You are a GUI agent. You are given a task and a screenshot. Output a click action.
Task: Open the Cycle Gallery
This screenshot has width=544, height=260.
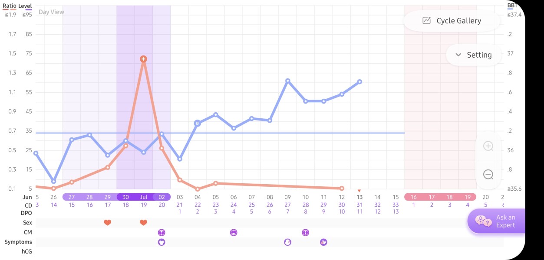(452, 21)
